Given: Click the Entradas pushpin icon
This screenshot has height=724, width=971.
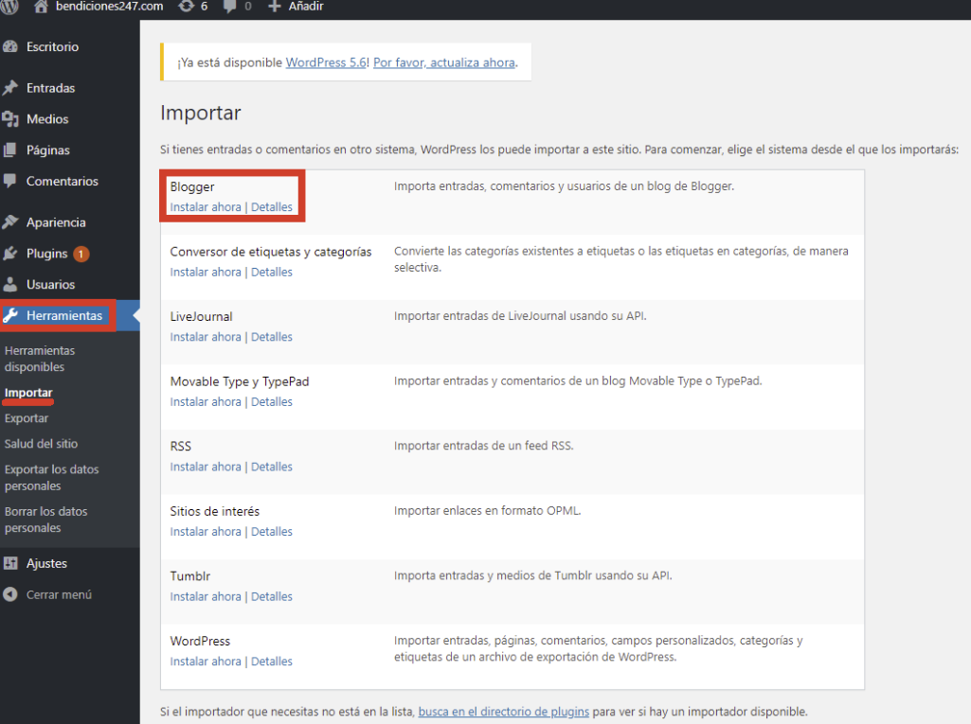Looking at the screenshot, I should click(9, 88).
